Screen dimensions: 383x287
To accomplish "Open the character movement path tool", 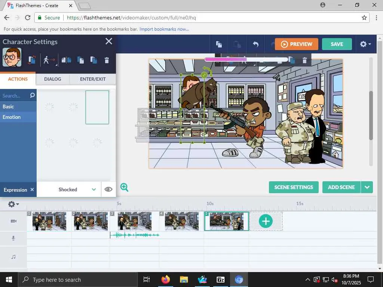I will (49, 60).
